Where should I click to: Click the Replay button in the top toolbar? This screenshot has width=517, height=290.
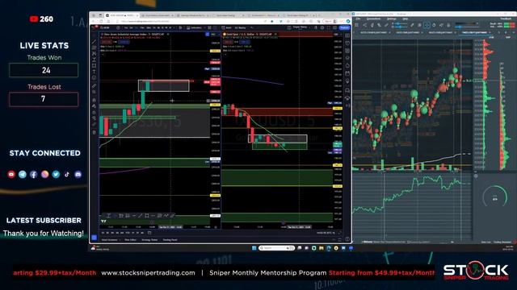(x=241, y=27)
